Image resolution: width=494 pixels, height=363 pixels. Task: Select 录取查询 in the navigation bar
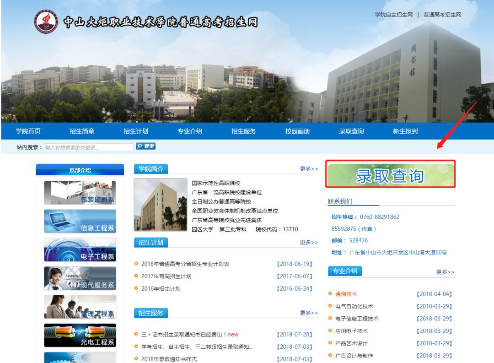351,131
